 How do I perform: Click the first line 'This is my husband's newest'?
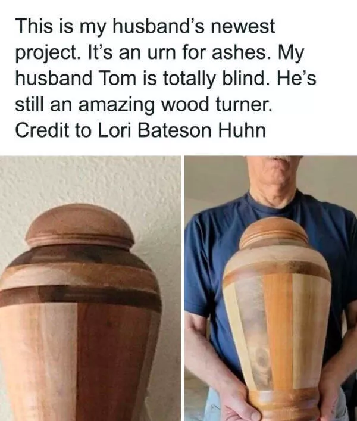[145, 27]
